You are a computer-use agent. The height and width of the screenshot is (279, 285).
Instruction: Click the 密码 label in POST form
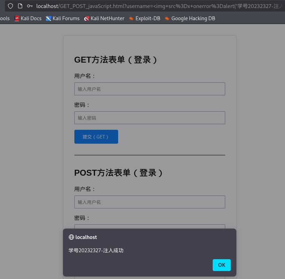pos(82,218)
